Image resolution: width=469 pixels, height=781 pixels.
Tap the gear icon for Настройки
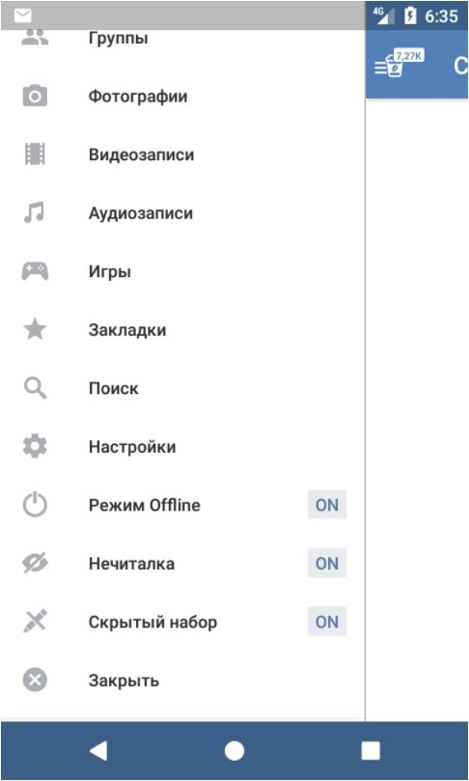[35, 446]
